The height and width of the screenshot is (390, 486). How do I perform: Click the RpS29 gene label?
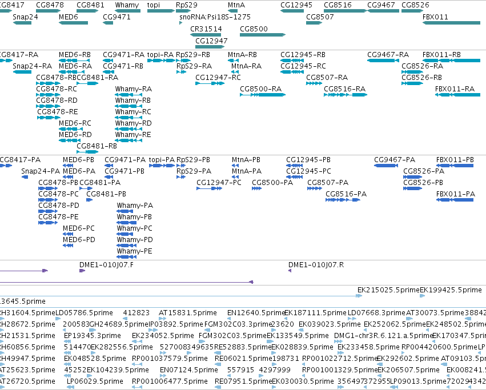pyautogui.click(x=186, y=5)
